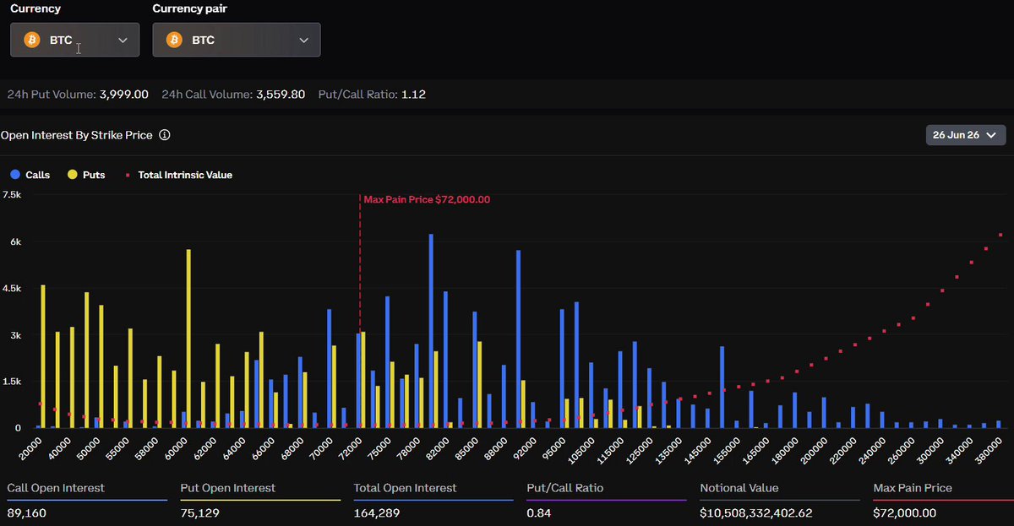
Task: Toggle the Total Intrinsic Value legend series
Action: click(178, 175)
